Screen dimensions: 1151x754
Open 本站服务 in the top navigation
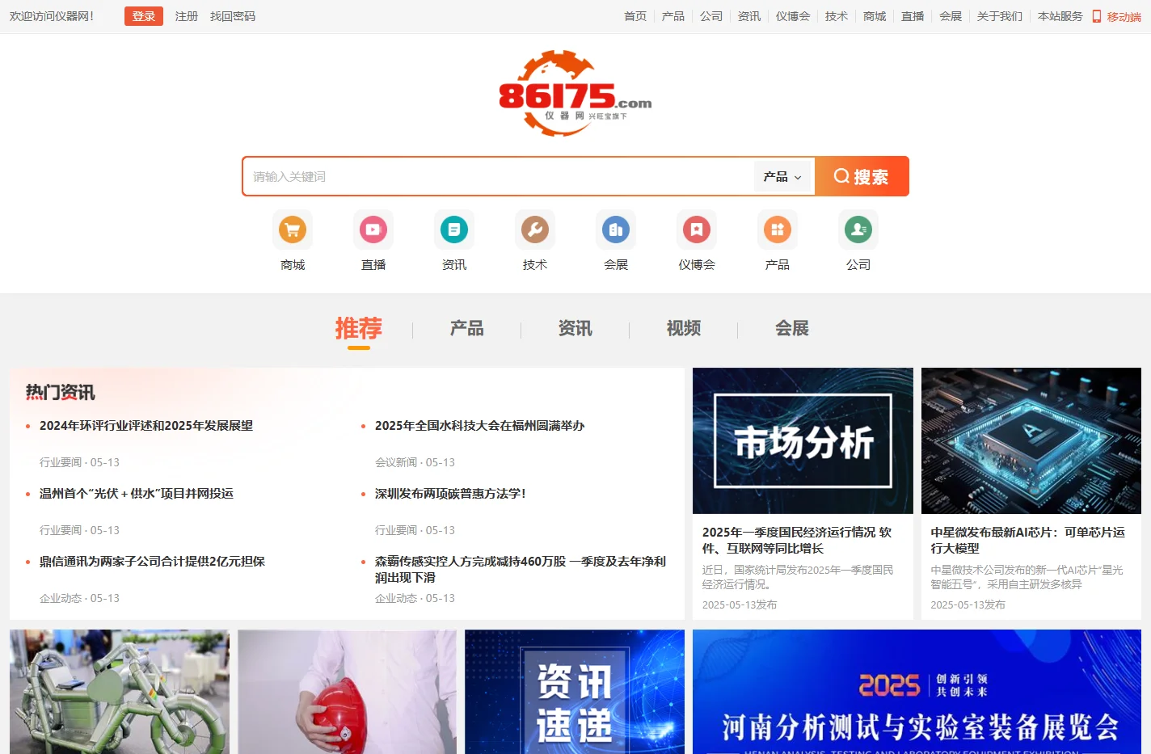1060,16
